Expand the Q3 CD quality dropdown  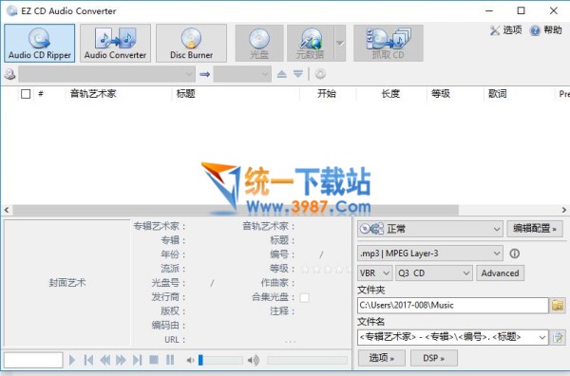click(434, 273)
